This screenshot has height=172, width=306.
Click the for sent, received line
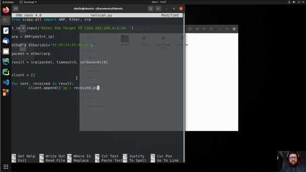click(x=43, y=84)
